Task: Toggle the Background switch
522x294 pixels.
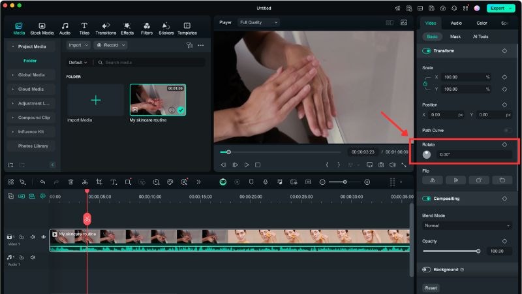Action: point(427,270)
